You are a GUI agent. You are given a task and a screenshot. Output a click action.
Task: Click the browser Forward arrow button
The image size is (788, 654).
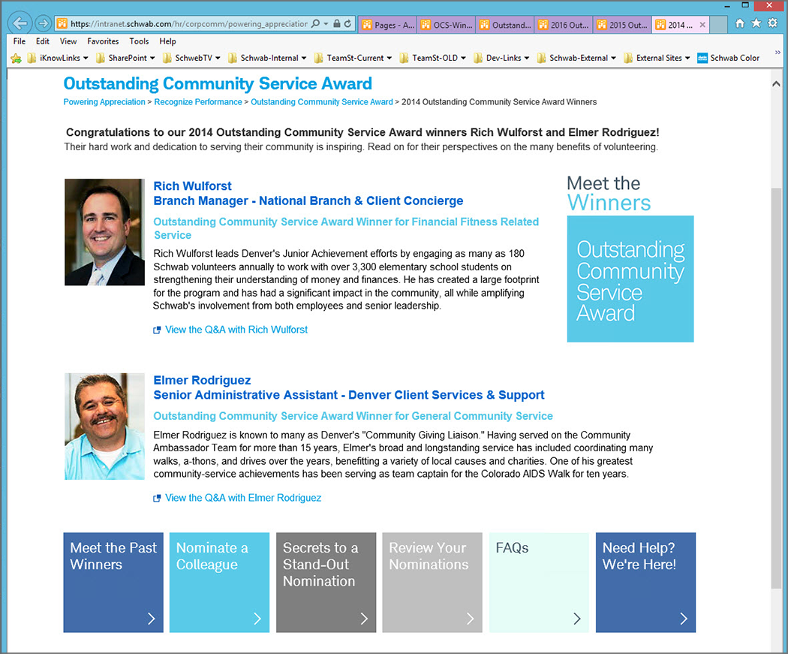pyautogui.click(x=44, y=23)
